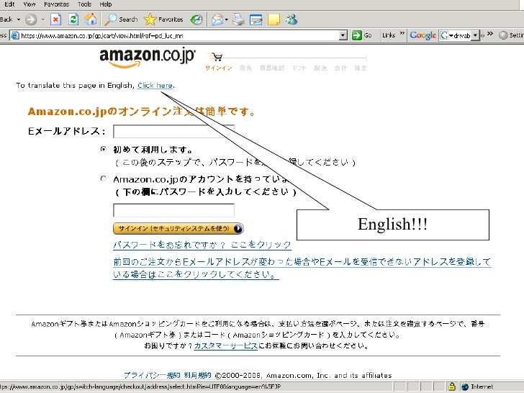Open the Search pane
This screenshot has height=393, width=524.
coord(121,19)
